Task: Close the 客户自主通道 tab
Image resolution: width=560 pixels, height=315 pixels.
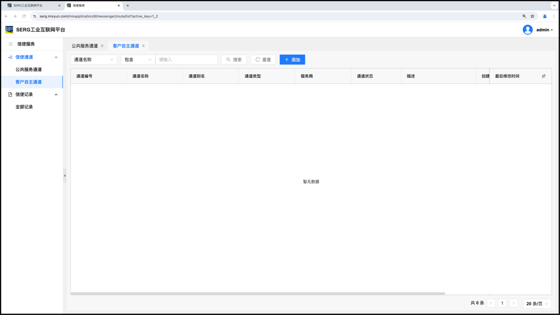Action: pos(143,46)
